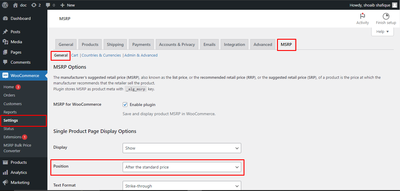Click the plus New icon
Viewport: 400px width, 191px height.
62,5
